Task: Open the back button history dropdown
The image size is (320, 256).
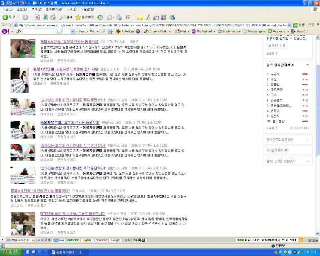Action: coord(18,17)
